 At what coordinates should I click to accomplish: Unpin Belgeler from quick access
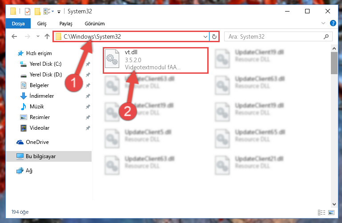(88, 85)
